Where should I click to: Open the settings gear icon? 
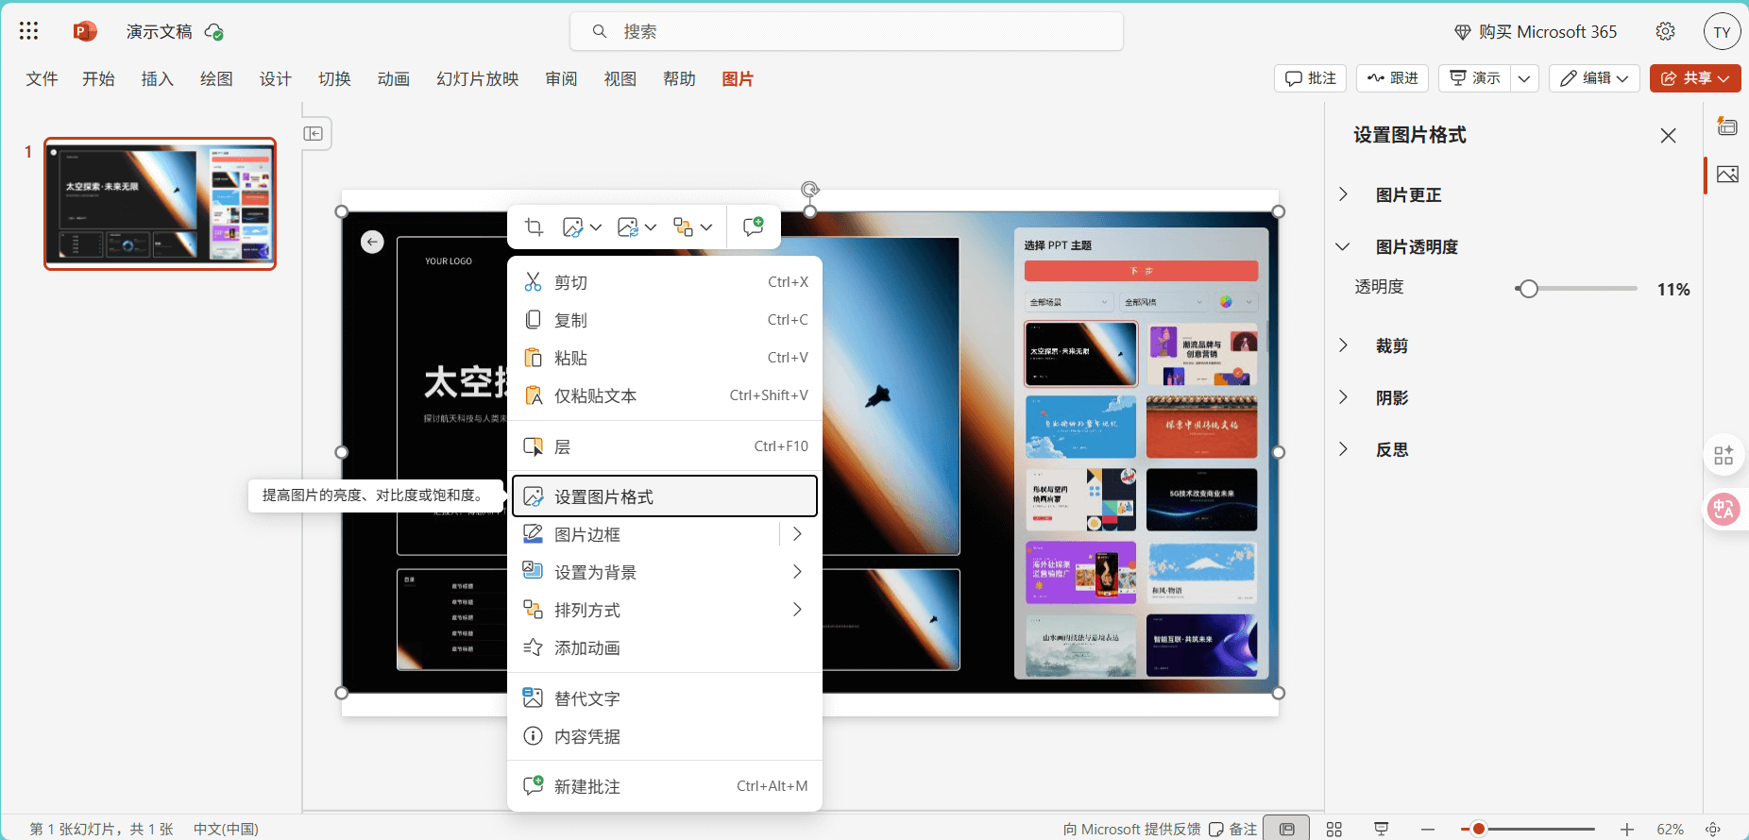coord(1665,31)
